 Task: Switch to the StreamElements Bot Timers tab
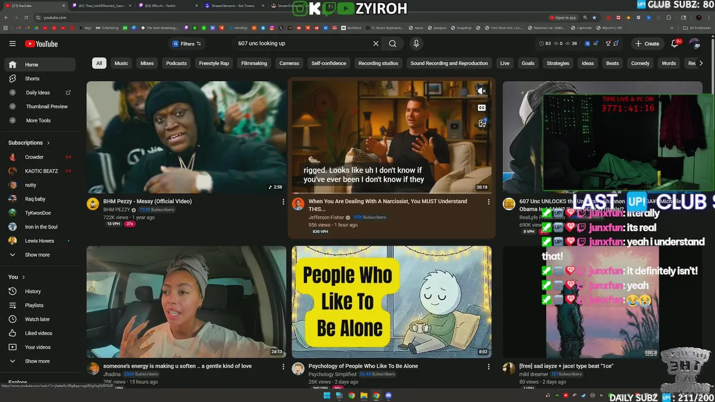coord(233,6)
